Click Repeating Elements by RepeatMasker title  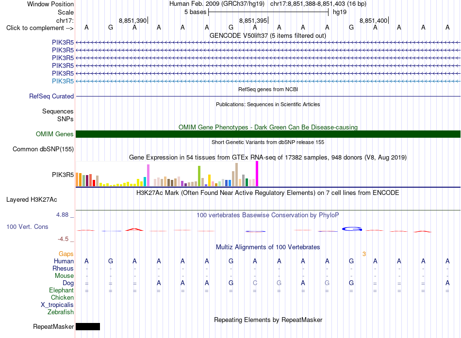(268, 320)
